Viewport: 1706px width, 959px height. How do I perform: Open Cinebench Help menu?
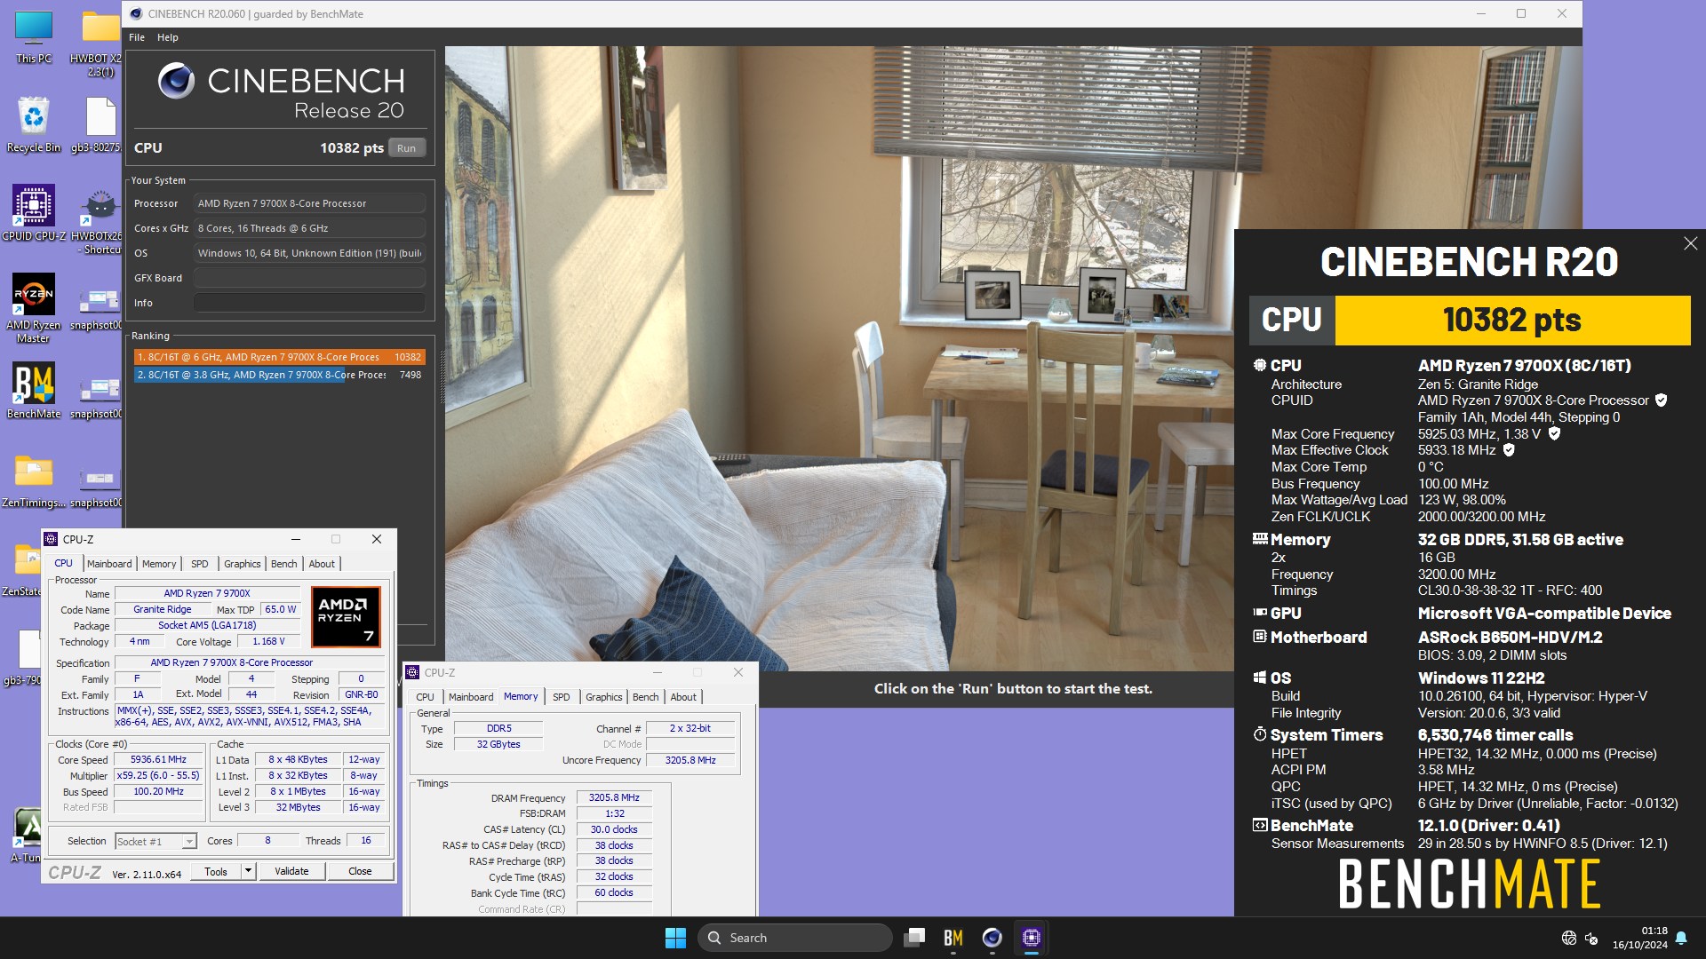tap(168, 37)
